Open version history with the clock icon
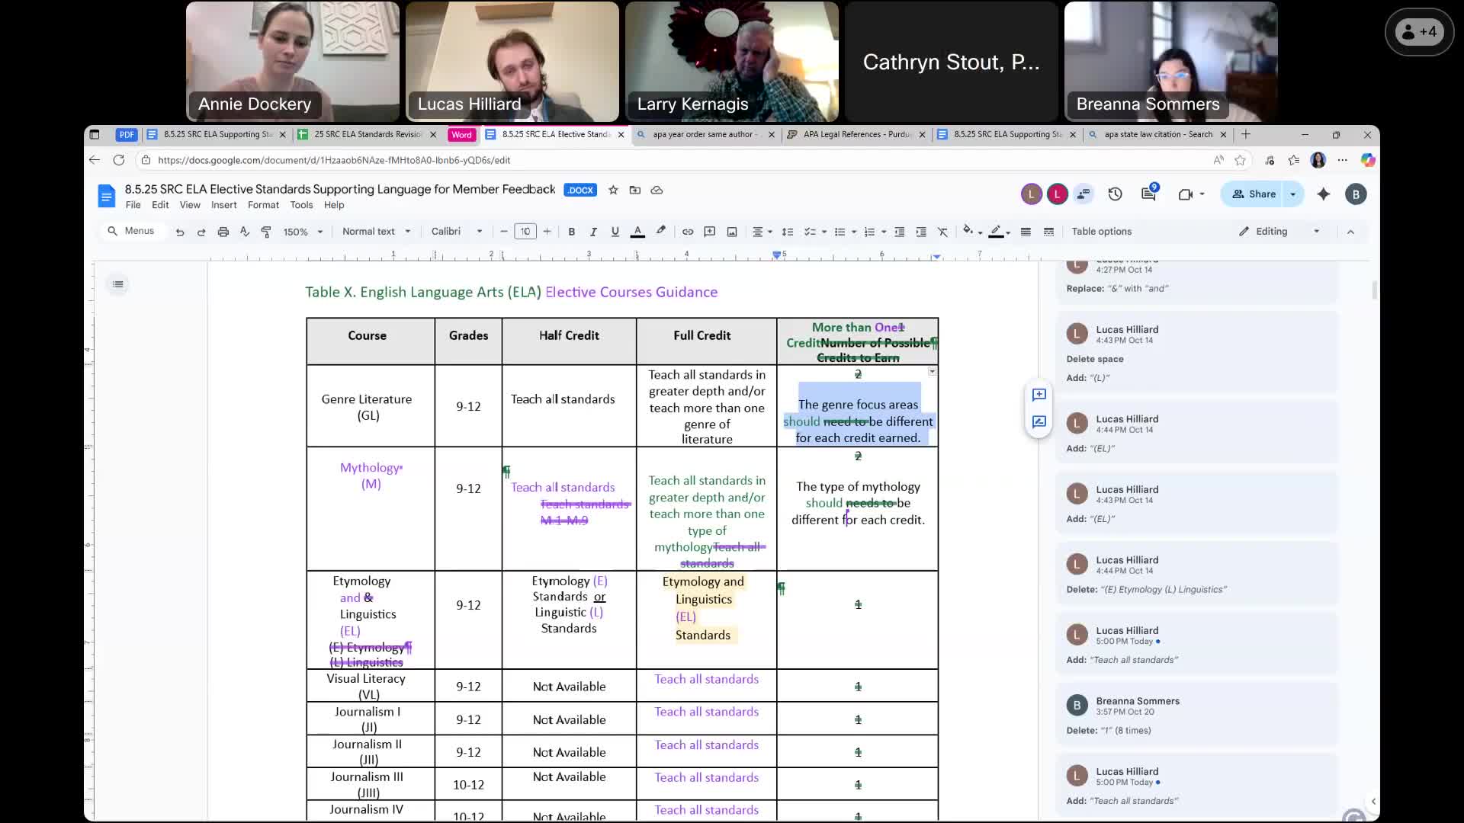1464x823 pixels. pos(1115,194)
